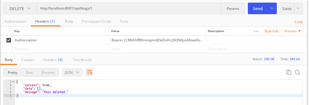This screenshot has width=309, height=105.
Task: Uncheck the Authorization header checkbox
Action: click(x=9, y=40)
